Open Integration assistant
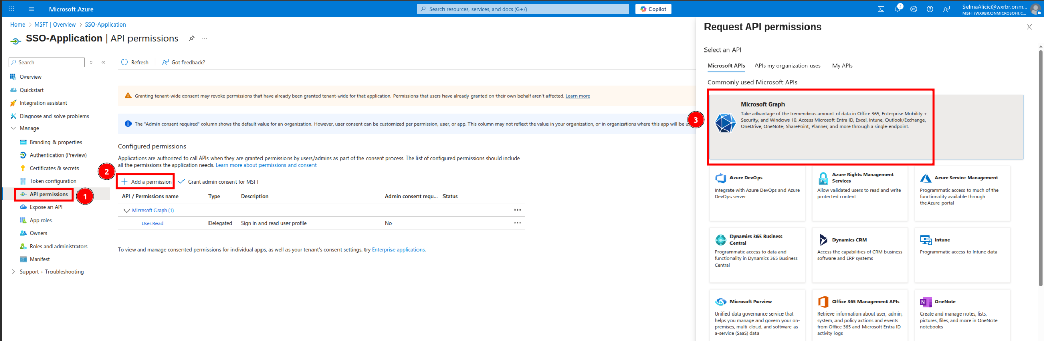The width and height of the screenshot is (1044, 341). pos(43,103)
